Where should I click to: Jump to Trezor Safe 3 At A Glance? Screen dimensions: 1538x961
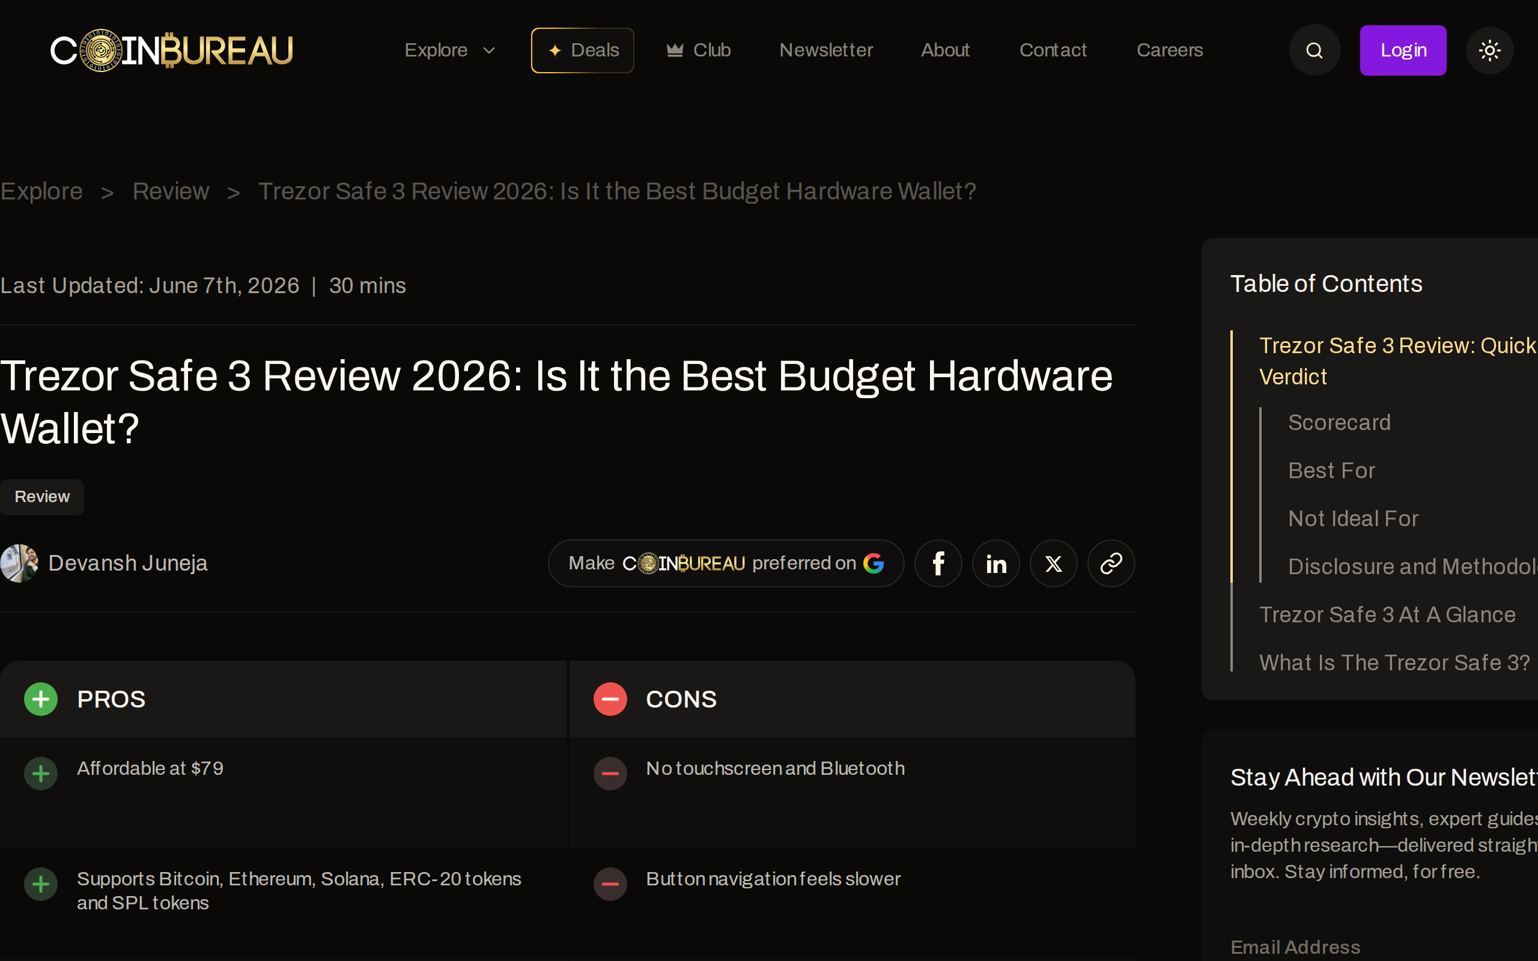pyautogui.click(x=1387, y=614)
